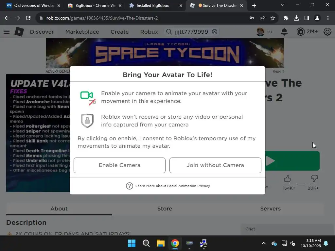335x251 pixels.
Task: Click the Chrome taskbar icon
Action: (x=175, y=243)
